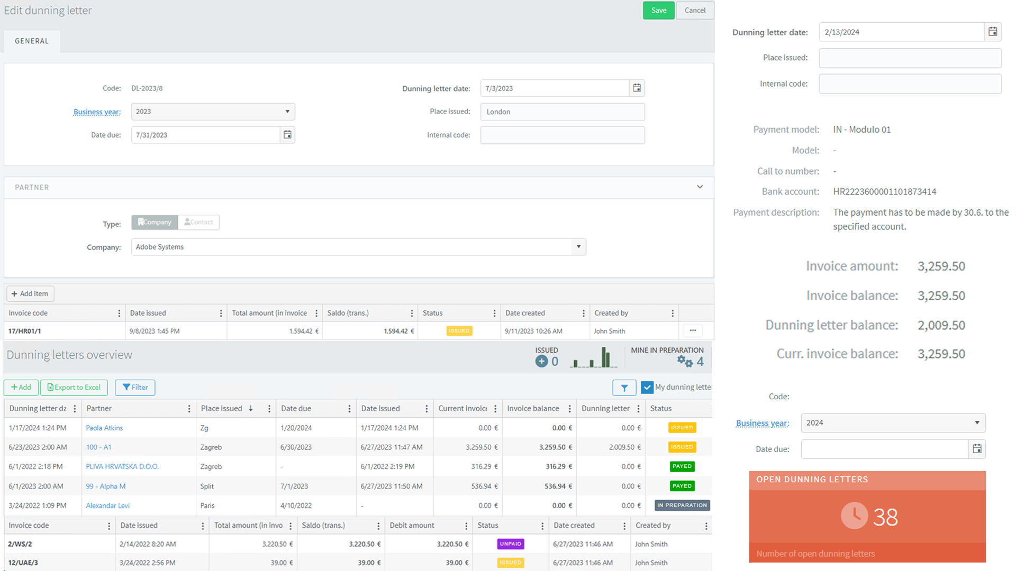
Task: Open column menu of Saldo (trans.) in edit table
Action: 412,314
